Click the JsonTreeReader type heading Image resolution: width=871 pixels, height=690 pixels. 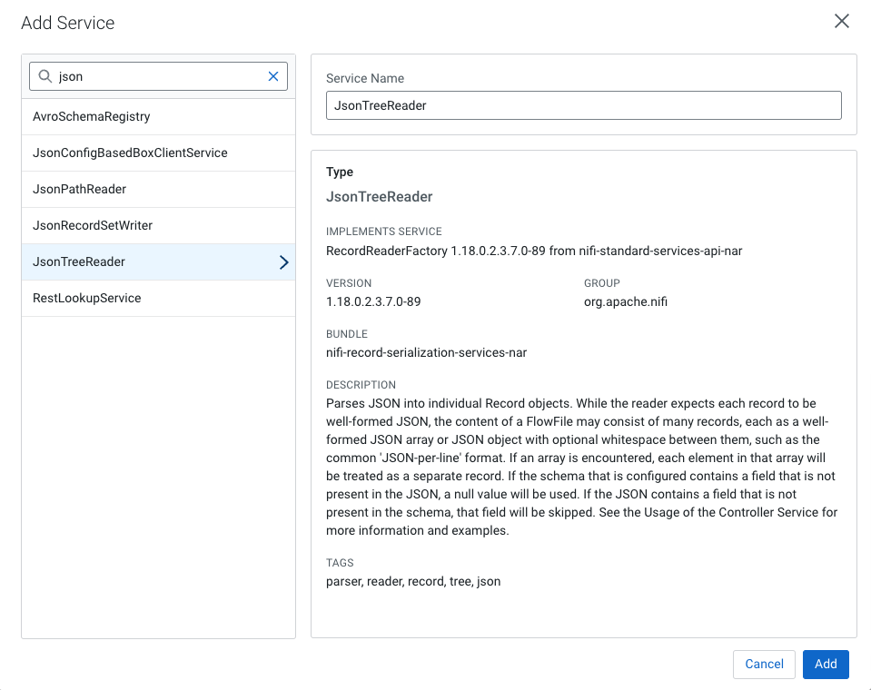click(x=380, y=197)
